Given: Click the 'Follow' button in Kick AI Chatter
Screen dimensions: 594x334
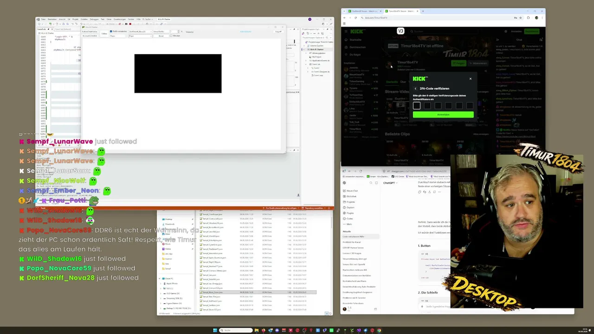Looking at the screenshot, I should 104,33.
